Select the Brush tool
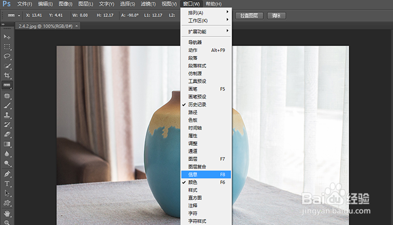393x225 pixels. pyautogui.click(x=7, y=105)
